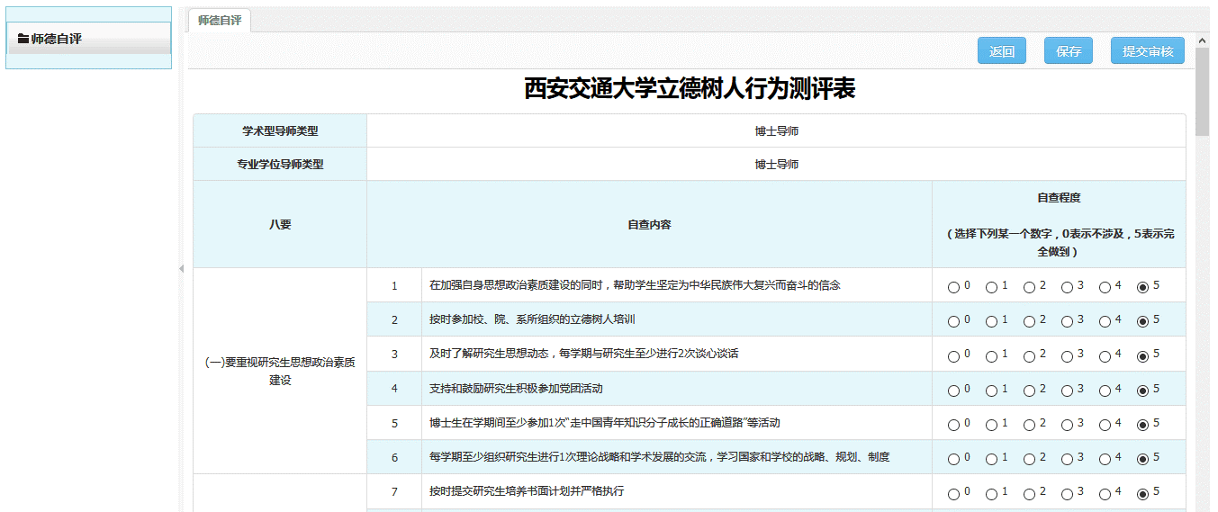Select score 5 for item 7 培养书面计划
1218x512 pixels.
(1142, 494)
